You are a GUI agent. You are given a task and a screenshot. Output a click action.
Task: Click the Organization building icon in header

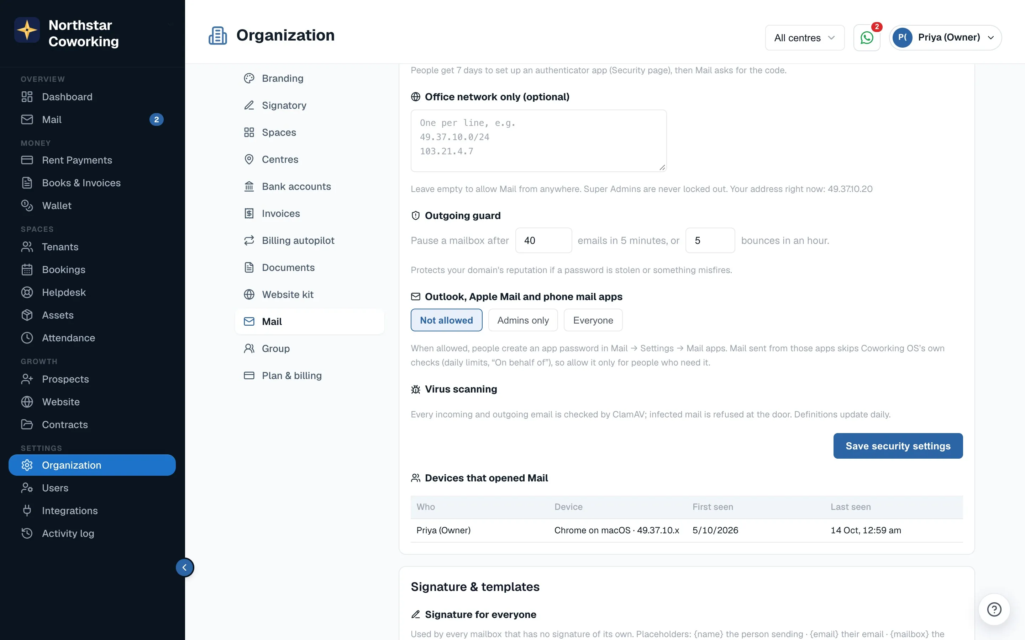point(218,36)
